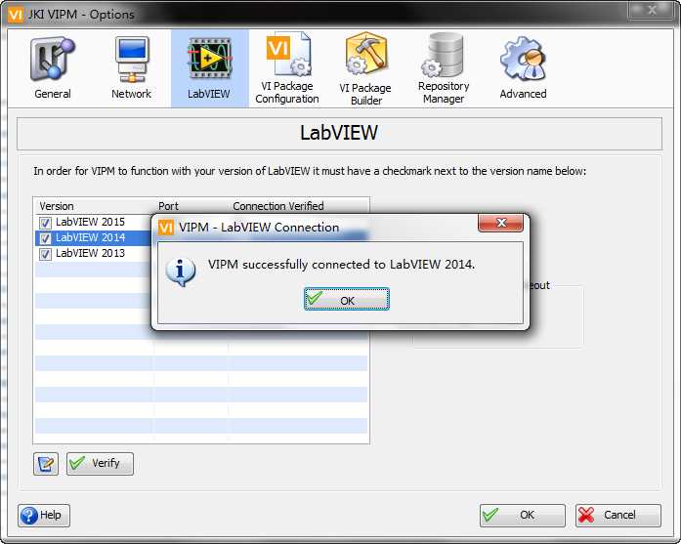Click the Connection Verified column header
Screen dimensions: 681x544
click(278, 206)
